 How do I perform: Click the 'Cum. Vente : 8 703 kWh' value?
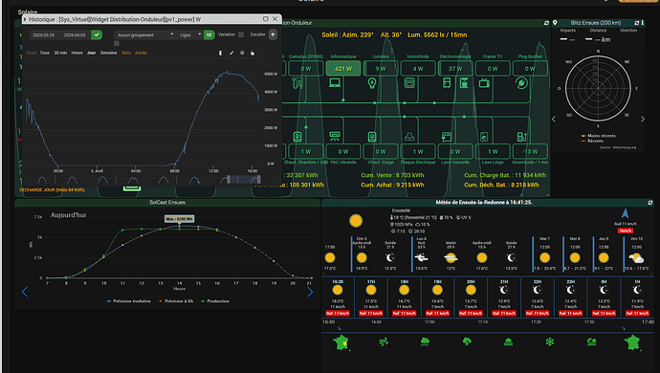[x=392, y=175]
